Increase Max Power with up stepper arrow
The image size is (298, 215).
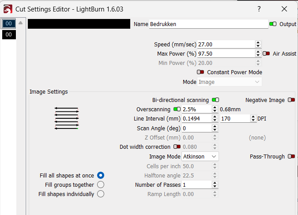pyautogui.click(x=258, y=52)
